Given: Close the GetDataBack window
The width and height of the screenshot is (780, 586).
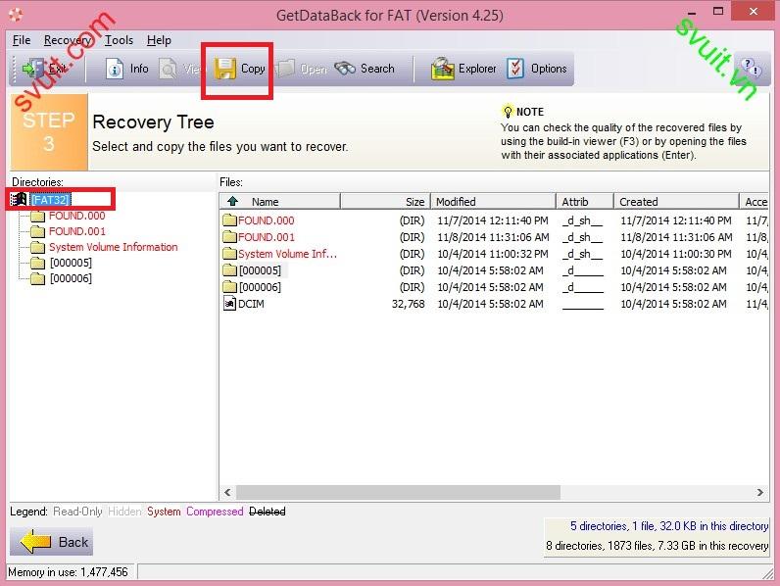Looking at the screenshot, I should coord(754,11).
